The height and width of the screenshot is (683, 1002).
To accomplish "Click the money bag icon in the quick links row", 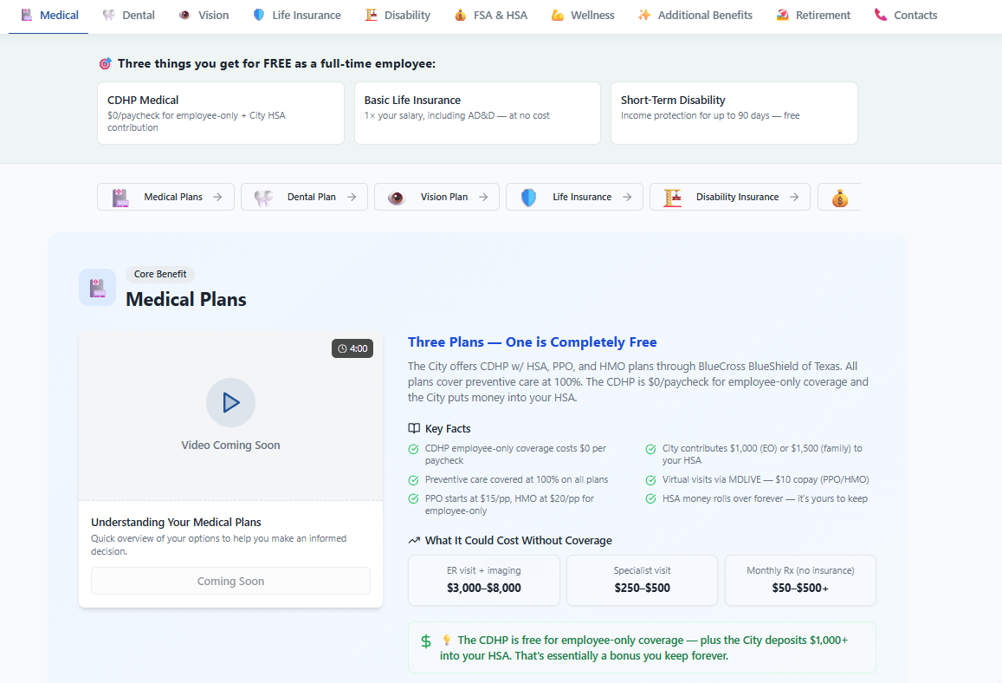I will click(839, 198).
